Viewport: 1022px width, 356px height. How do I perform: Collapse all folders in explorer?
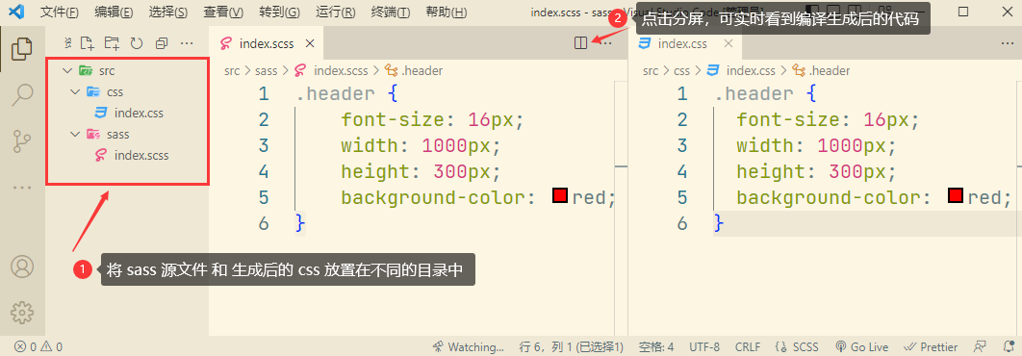coord(162,43)
